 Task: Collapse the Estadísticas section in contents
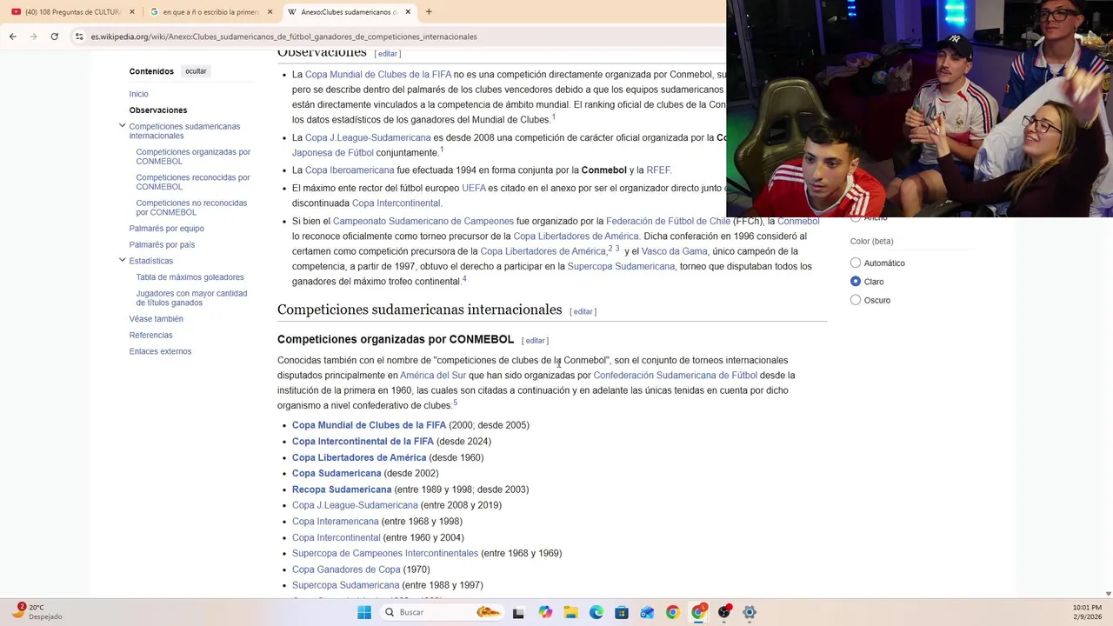coord(122,260)
